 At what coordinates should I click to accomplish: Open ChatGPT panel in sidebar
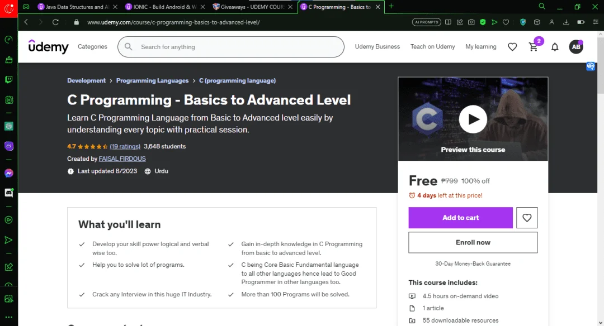(8, 126)
